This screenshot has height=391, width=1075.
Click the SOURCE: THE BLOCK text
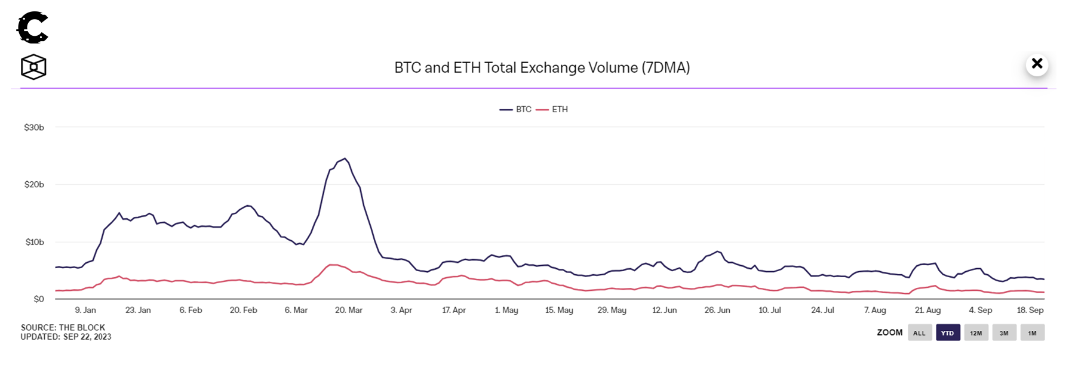(x=63, y=327)
